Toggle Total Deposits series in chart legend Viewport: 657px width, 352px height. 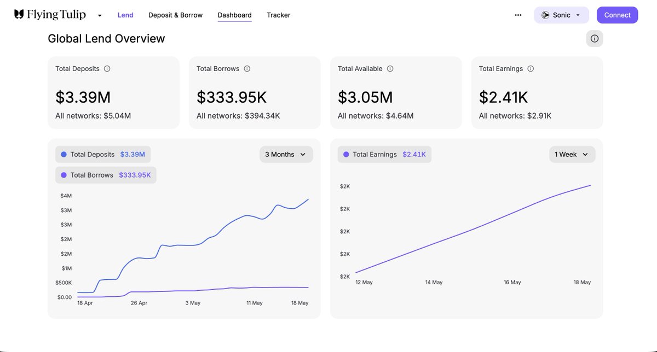tap(103, 155)
